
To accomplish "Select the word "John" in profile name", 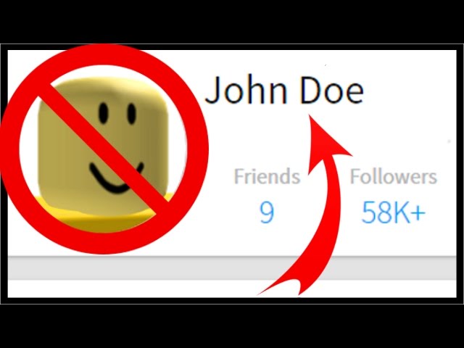I will (x=246, y=90).
